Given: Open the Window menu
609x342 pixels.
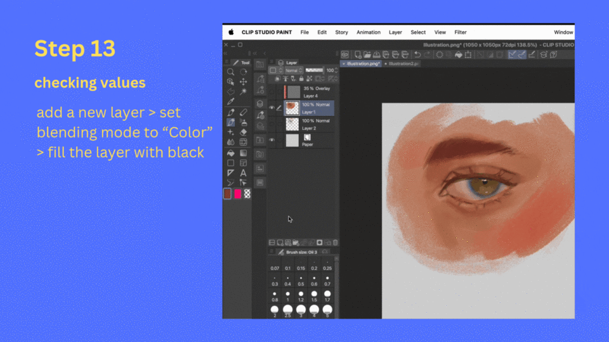Looking at the screenshot, I should [563, 32].
